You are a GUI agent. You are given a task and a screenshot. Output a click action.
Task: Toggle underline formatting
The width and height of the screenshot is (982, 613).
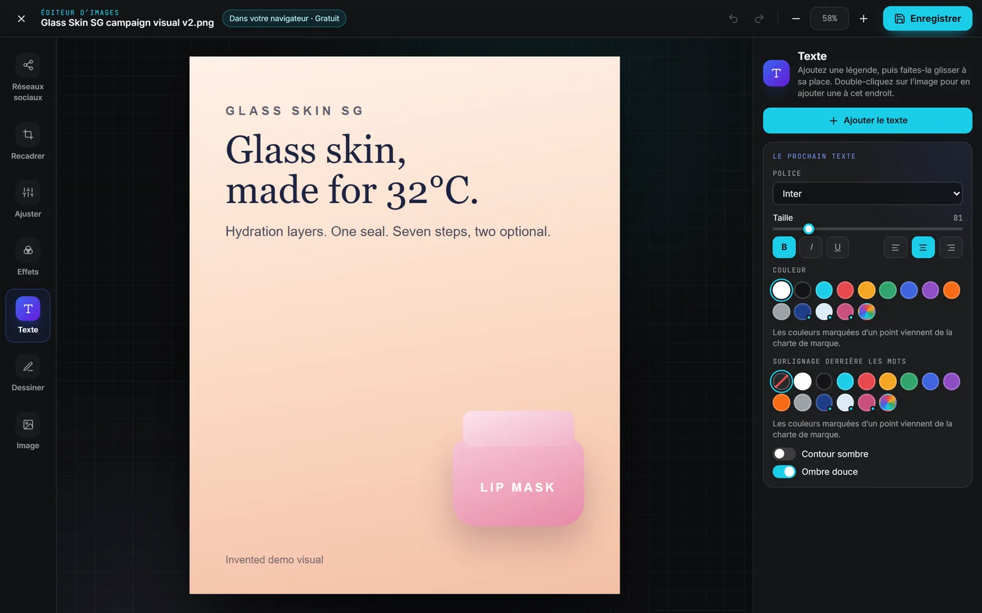838,247
